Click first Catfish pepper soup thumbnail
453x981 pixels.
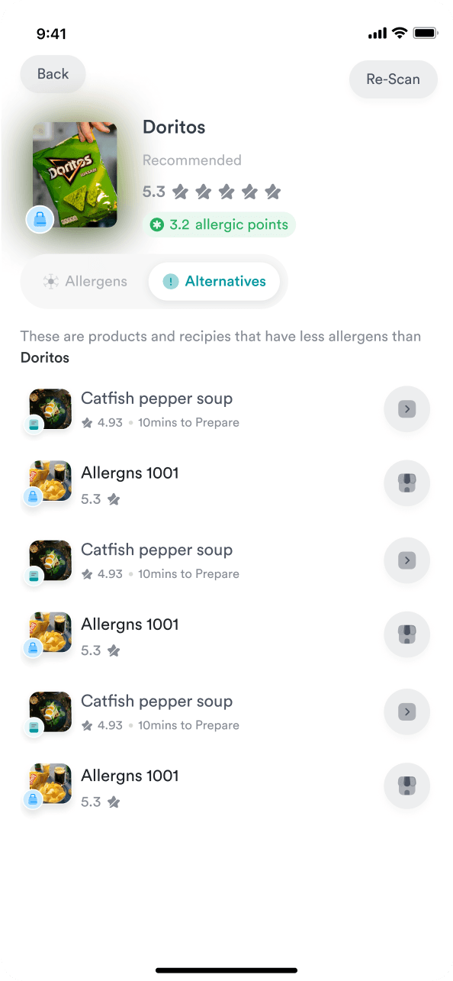point(50,408)
